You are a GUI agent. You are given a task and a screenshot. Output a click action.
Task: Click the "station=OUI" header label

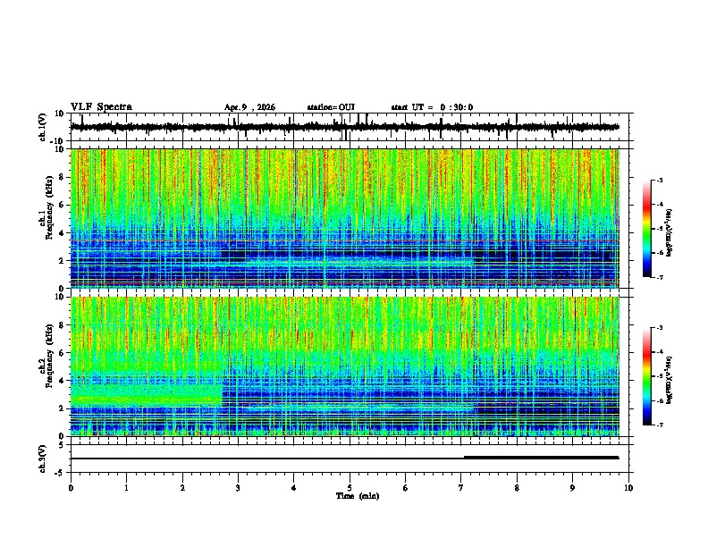click(x=331, y=107)
